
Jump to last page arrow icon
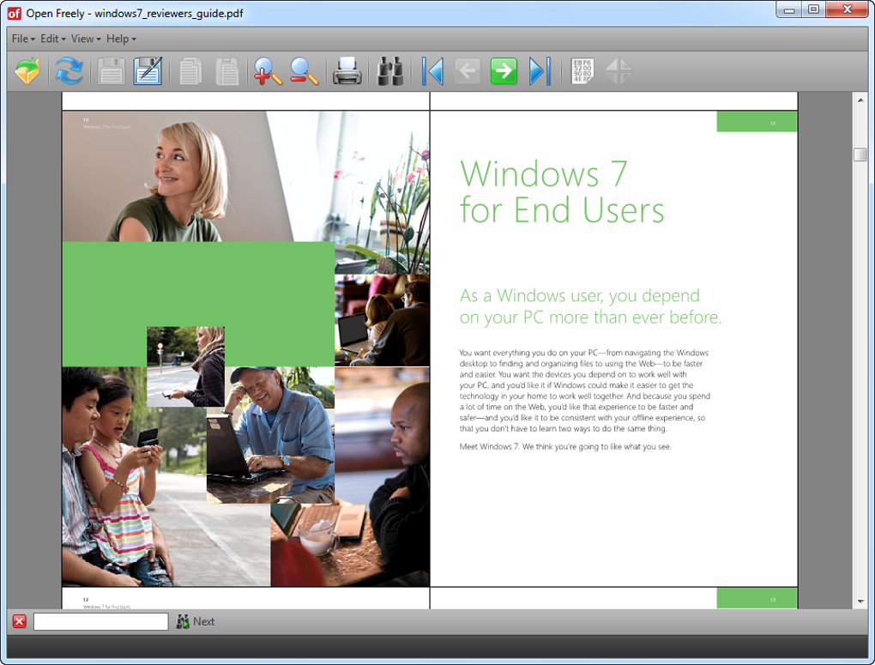click(540, 71)
